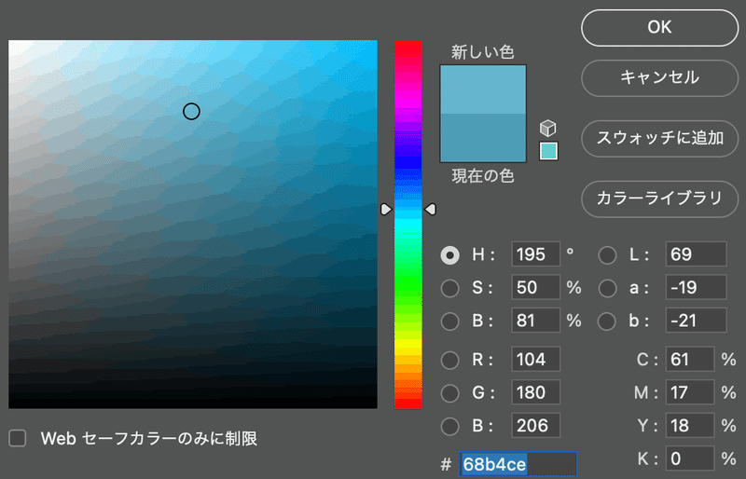Click the S field showing 50
The width and height of the screenshot is (746, 479).
coord(535,287)
